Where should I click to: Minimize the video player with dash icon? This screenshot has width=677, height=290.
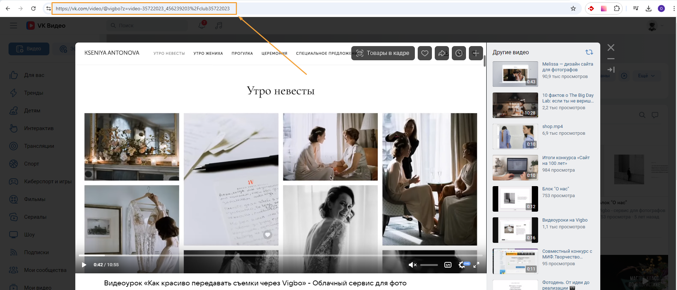pos(611,58)
